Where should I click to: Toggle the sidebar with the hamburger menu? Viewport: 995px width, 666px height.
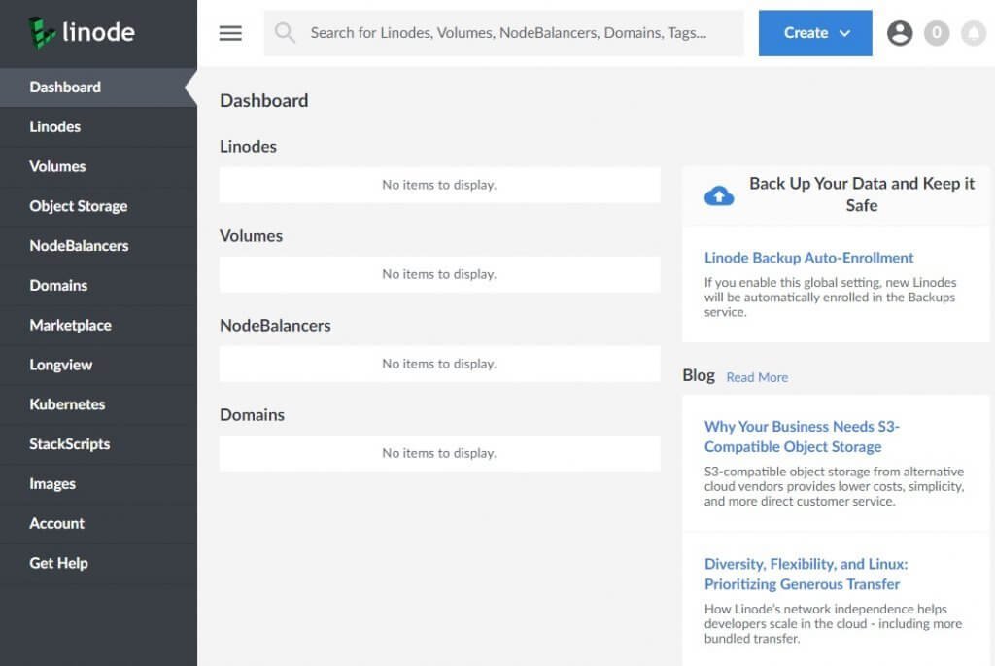[x=230, y=32]
